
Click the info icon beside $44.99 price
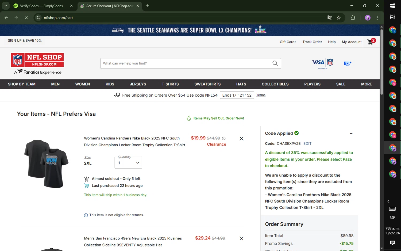(x=224, y=138)
